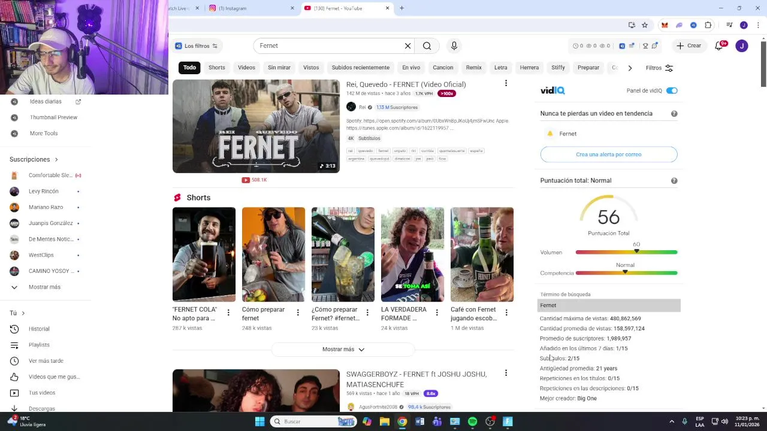Viewport: 767px width, 431px height.
Task: Open external link icon beside Ideas diarias
Action: [x=78, y=101]
